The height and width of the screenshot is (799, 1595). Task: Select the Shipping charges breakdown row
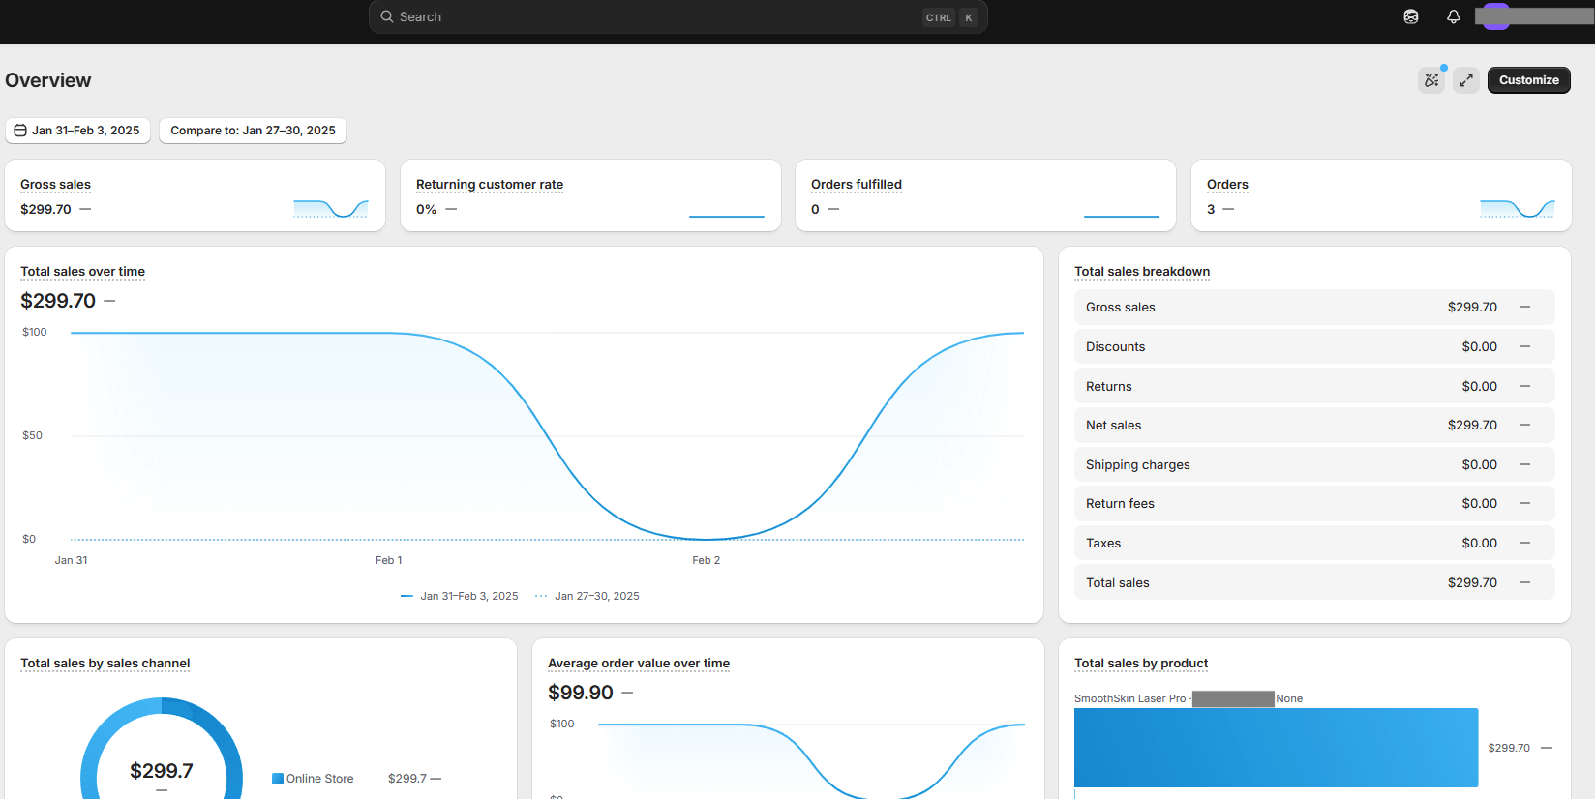[x=1313, y=465]
